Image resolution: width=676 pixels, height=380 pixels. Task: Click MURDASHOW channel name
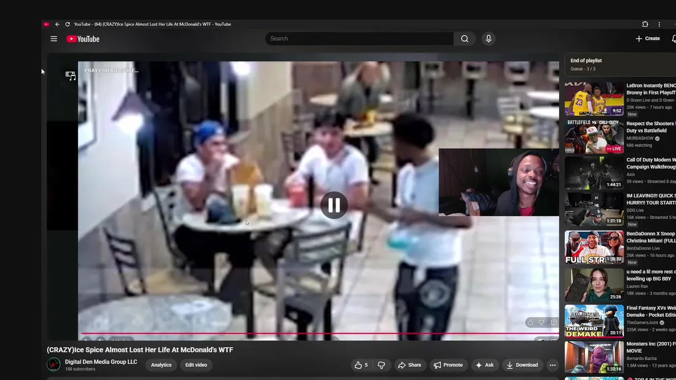[x=640, y=138]
